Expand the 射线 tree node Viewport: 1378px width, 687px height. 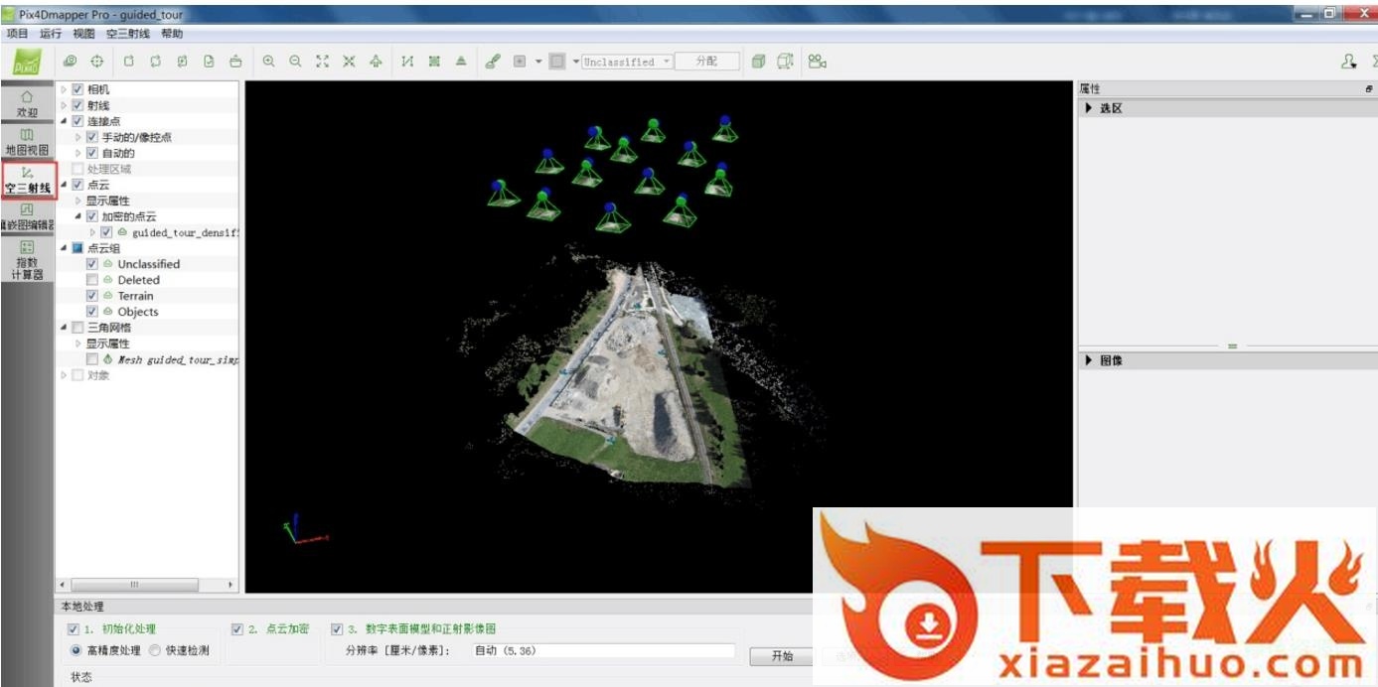65,105
